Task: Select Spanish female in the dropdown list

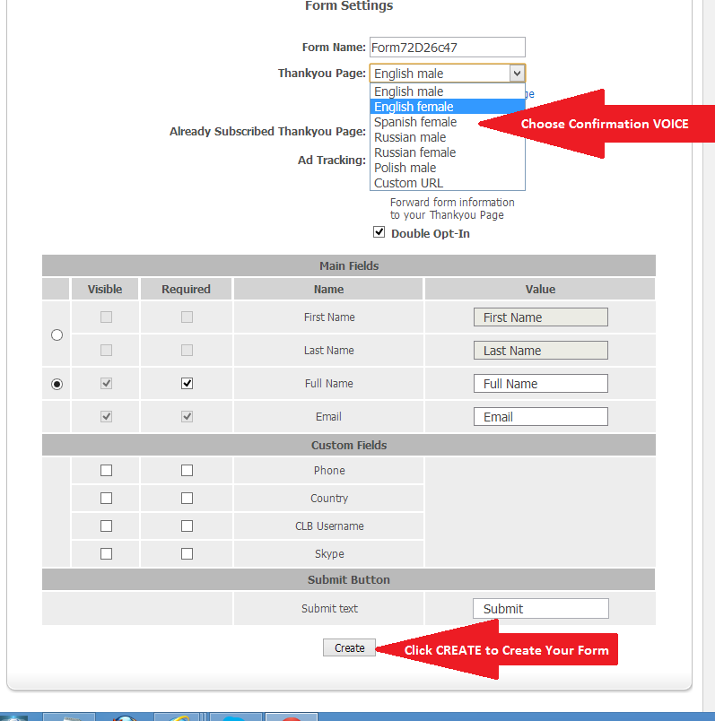Action: (x=415, y=122)
